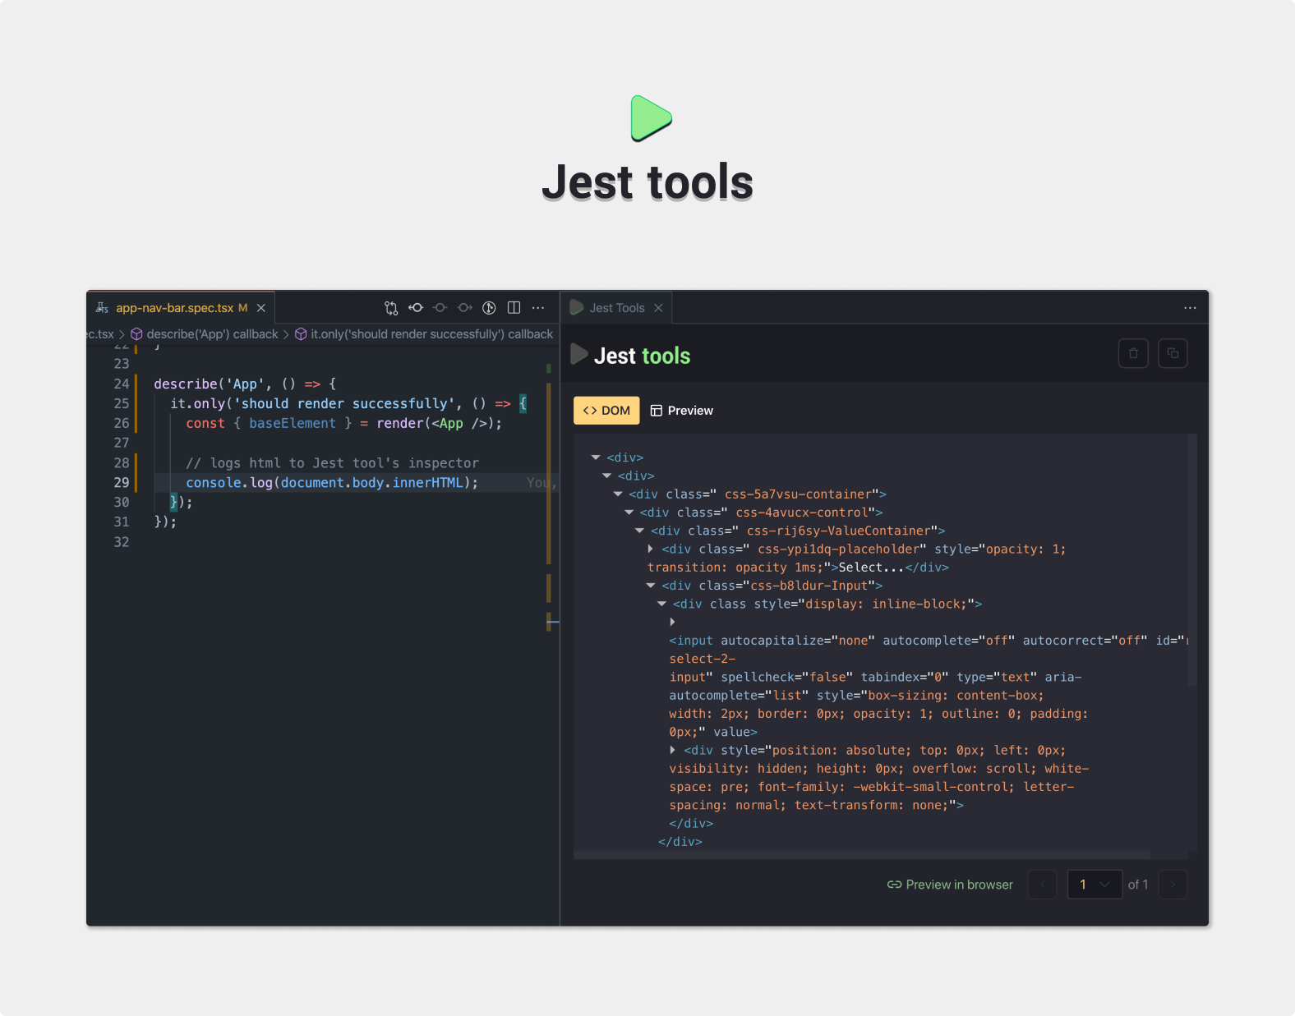The height and width of the screenshot is (1016, 1295).
Task: Click the cube icon before it.only breadcrumb
Action: pyautogui.click(x=301, y=334)
